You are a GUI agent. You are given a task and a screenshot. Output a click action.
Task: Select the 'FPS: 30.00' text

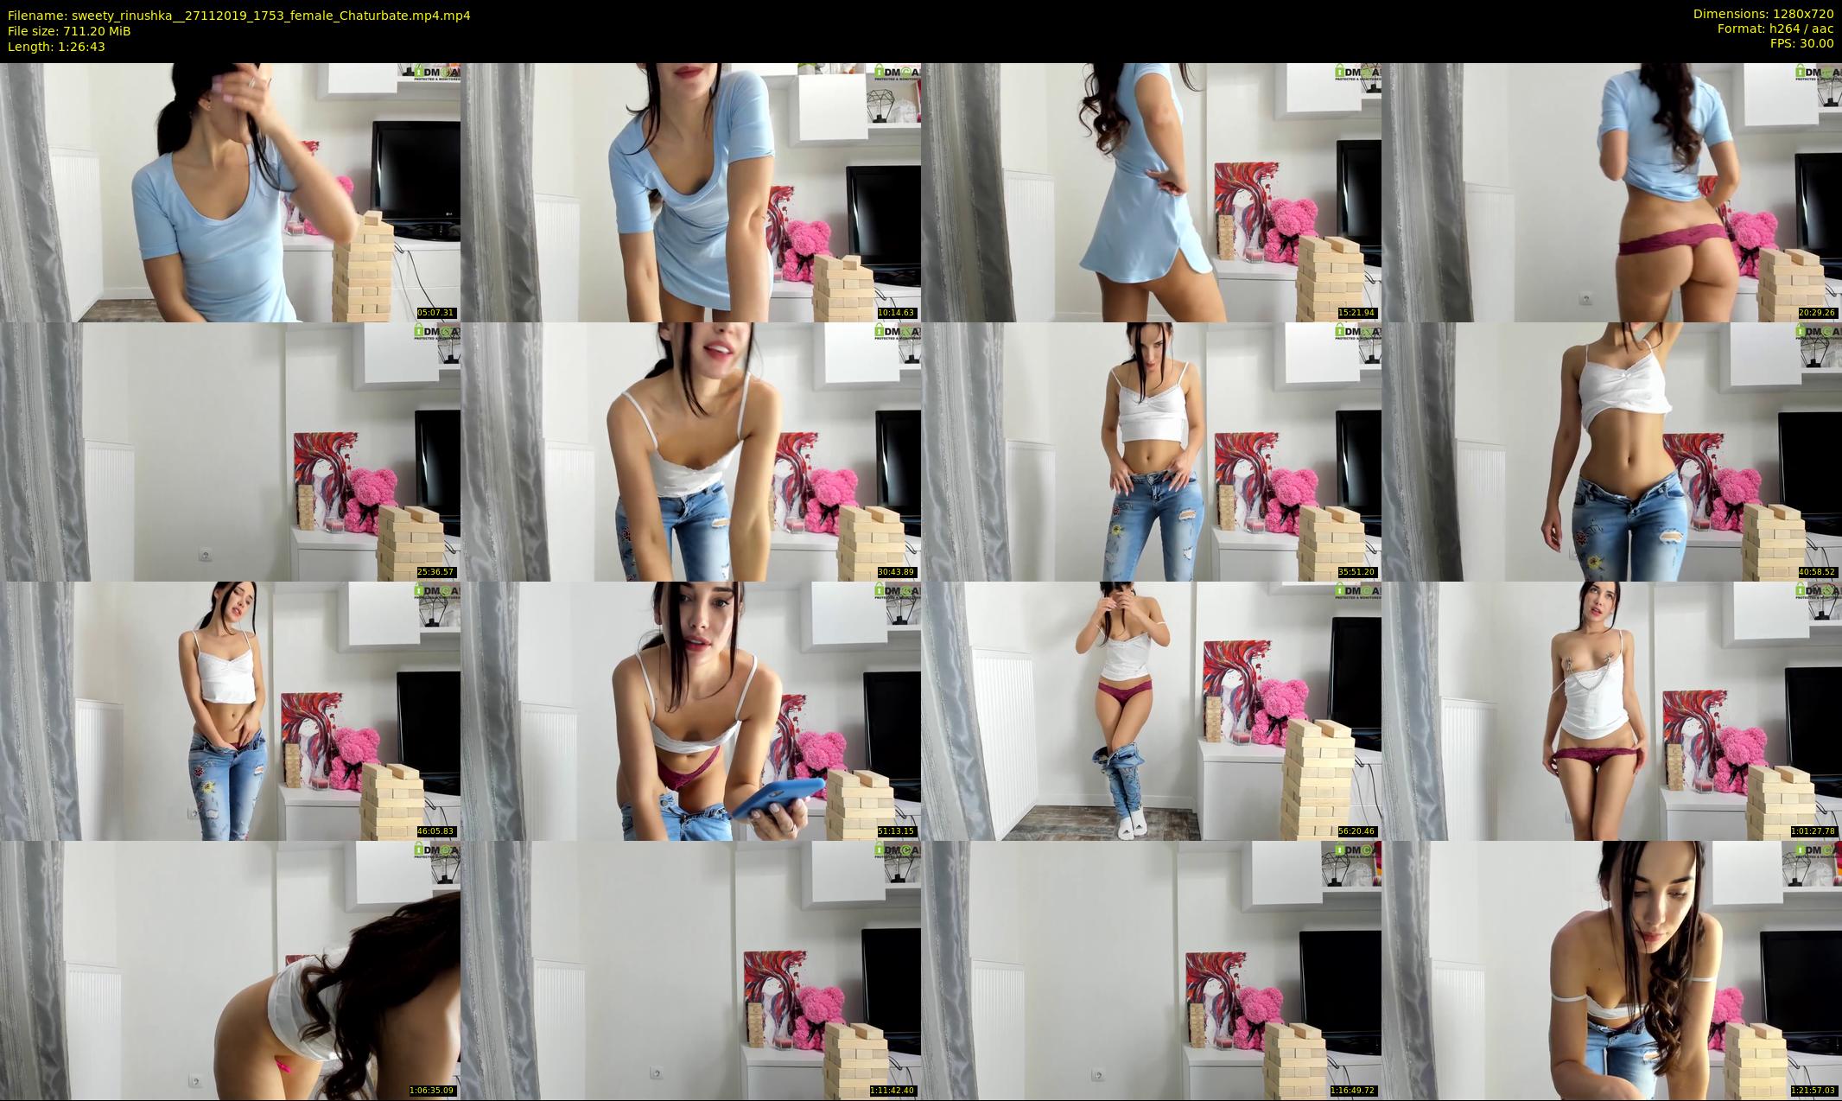pyautogui.click(x=1801, y=43)
